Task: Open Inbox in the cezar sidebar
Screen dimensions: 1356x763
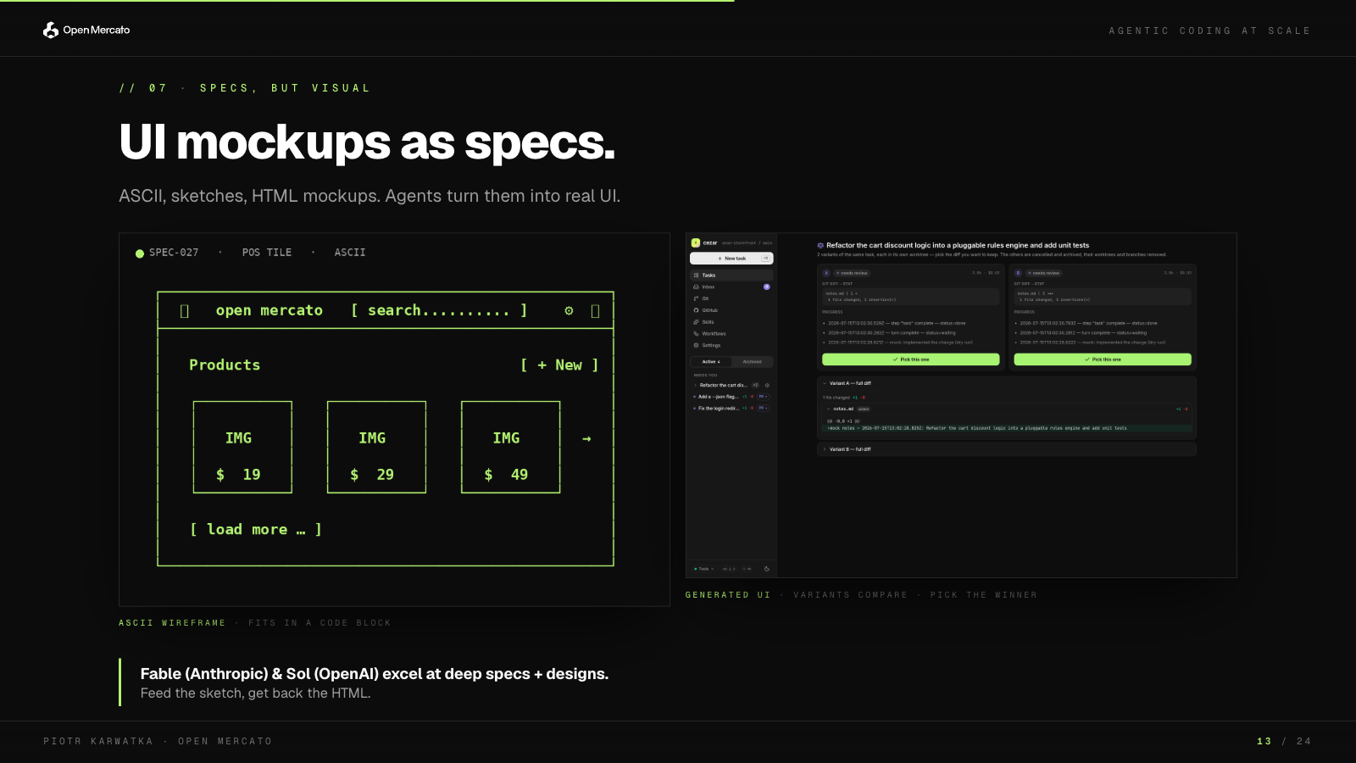Action: 731,287
